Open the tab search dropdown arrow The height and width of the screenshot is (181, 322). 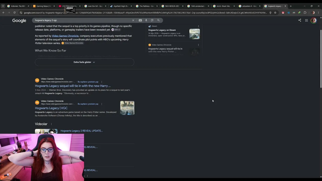click(x=3, y=6)
